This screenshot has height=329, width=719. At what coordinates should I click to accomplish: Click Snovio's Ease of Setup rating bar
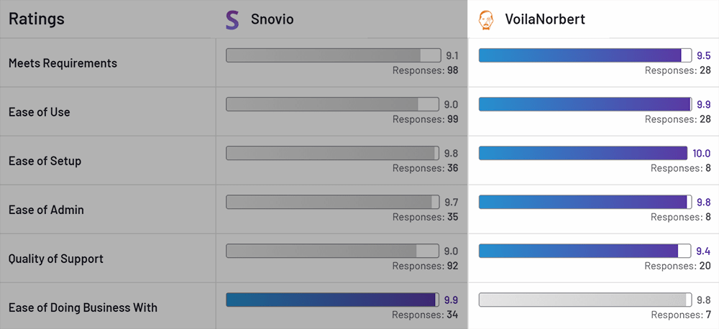coord(334,153)
